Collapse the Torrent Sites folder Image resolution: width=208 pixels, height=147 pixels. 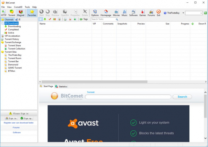[2, 52]
